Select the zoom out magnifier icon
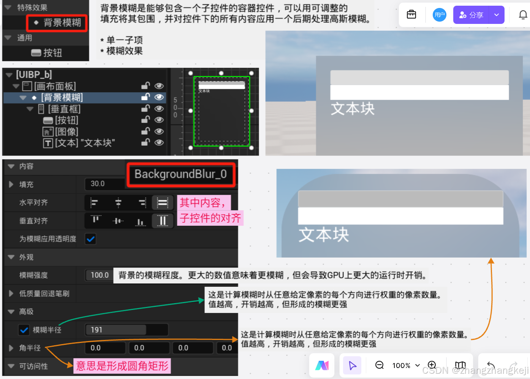Viewport: 530px width, 379px height. click(379, 365)
